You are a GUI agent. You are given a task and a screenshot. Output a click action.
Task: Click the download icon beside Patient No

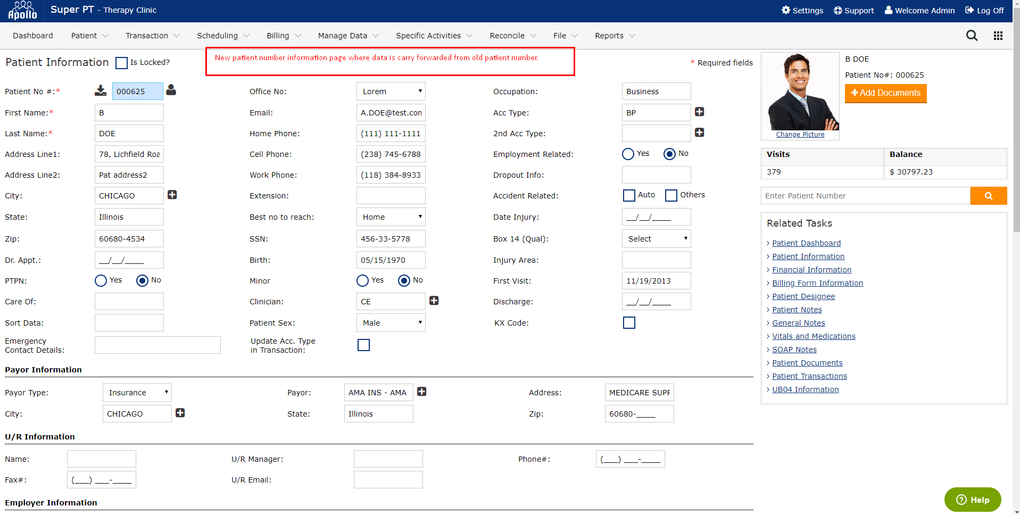[x=101, y=90]
